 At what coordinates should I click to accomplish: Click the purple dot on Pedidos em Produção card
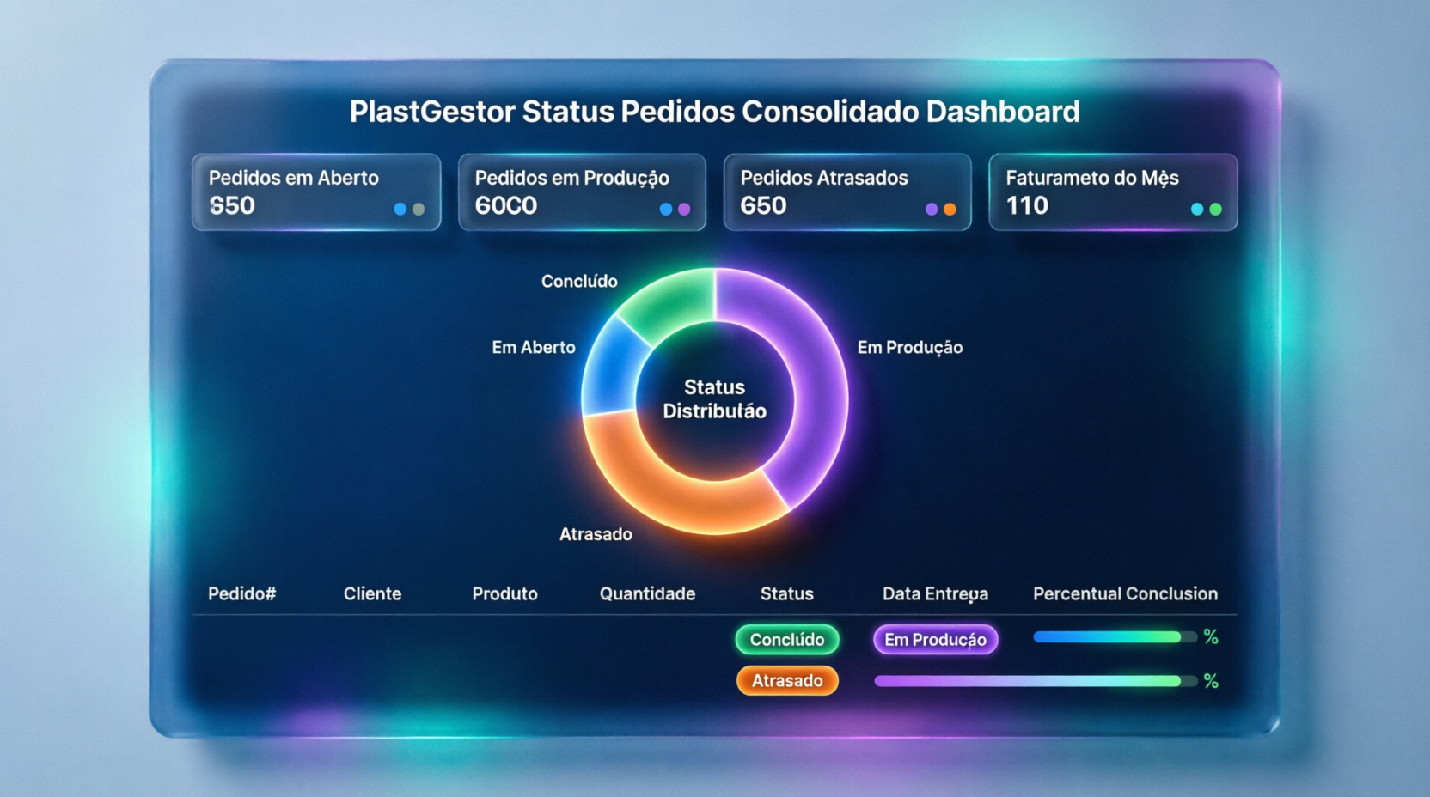tap(683, 208)
